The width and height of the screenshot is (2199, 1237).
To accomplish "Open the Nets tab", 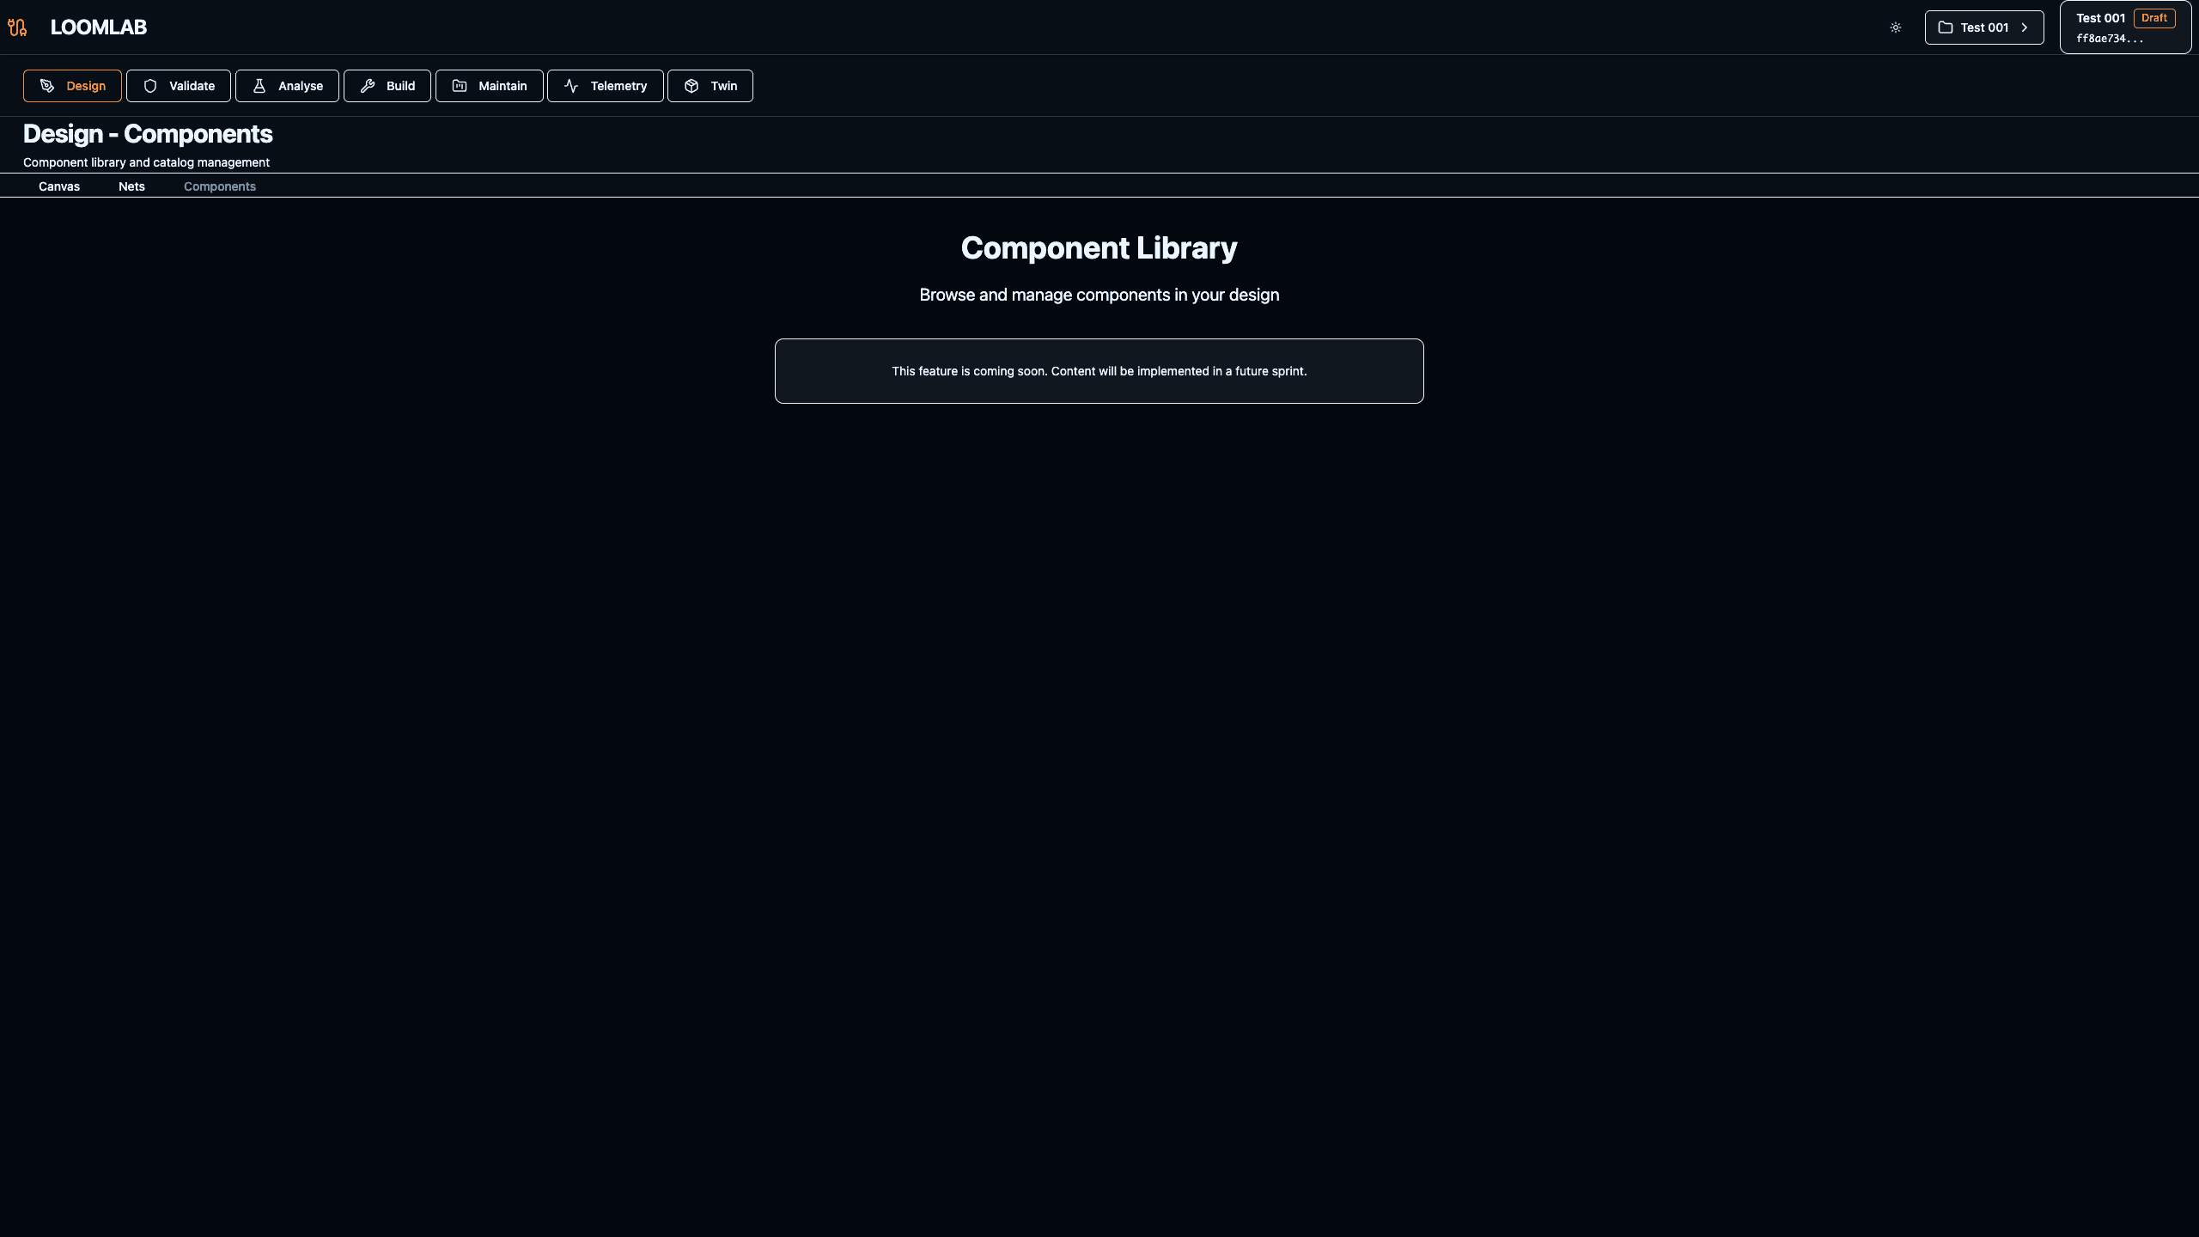I will tap(131, 186).
